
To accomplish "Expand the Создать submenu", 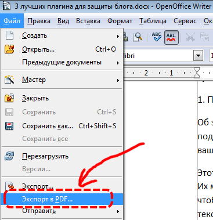I will [x=62, y=36].
